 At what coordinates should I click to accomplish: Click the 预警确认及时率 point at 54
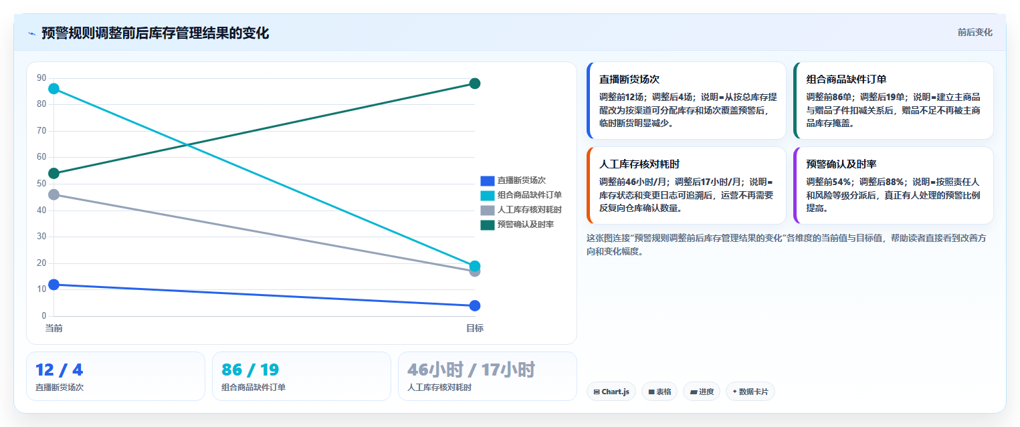click(x=54, y=174)
